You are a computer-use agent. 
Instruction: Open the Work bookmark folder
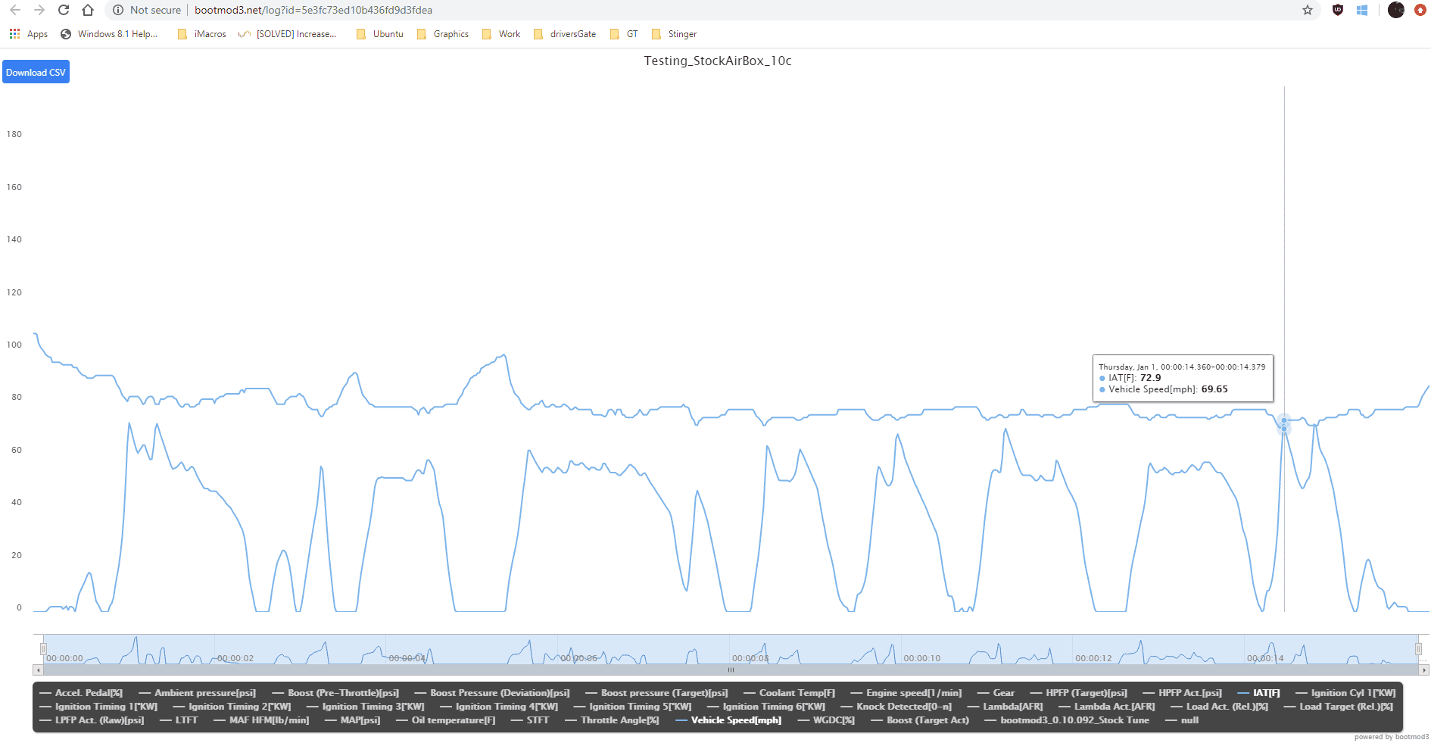(x=501, y=34)
